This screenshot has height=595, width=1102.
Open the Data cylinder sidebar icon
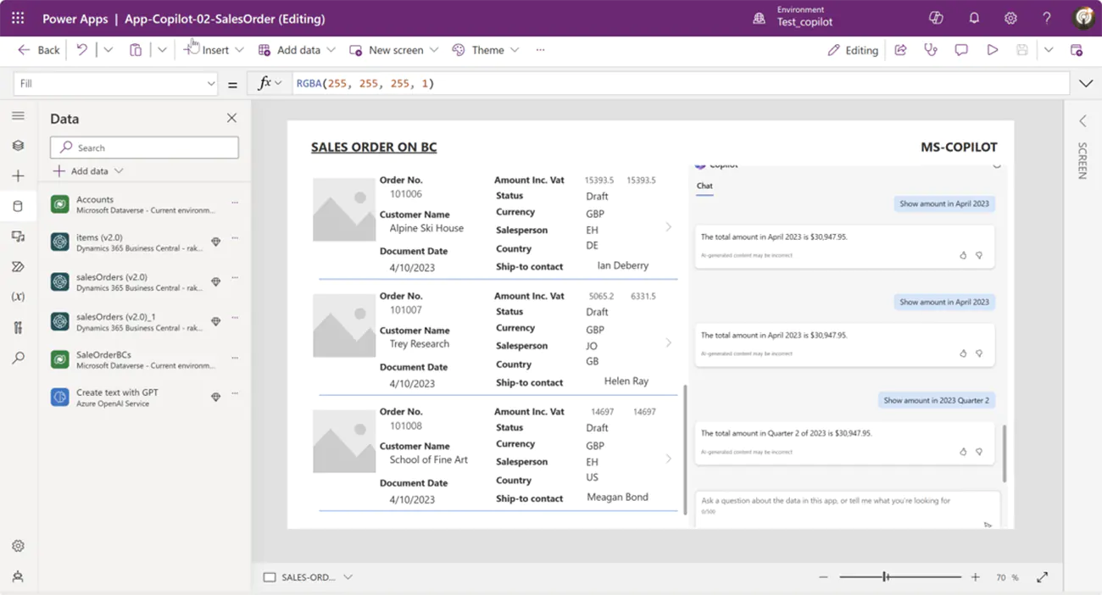[x=18, y=206]
